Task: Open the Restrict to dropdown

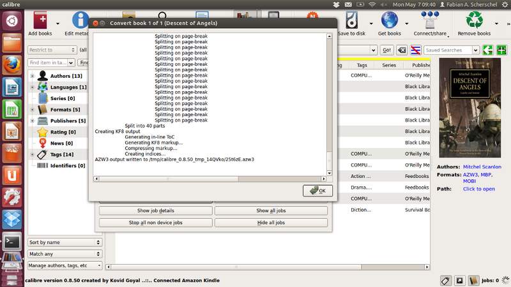Action: point(52,50)
